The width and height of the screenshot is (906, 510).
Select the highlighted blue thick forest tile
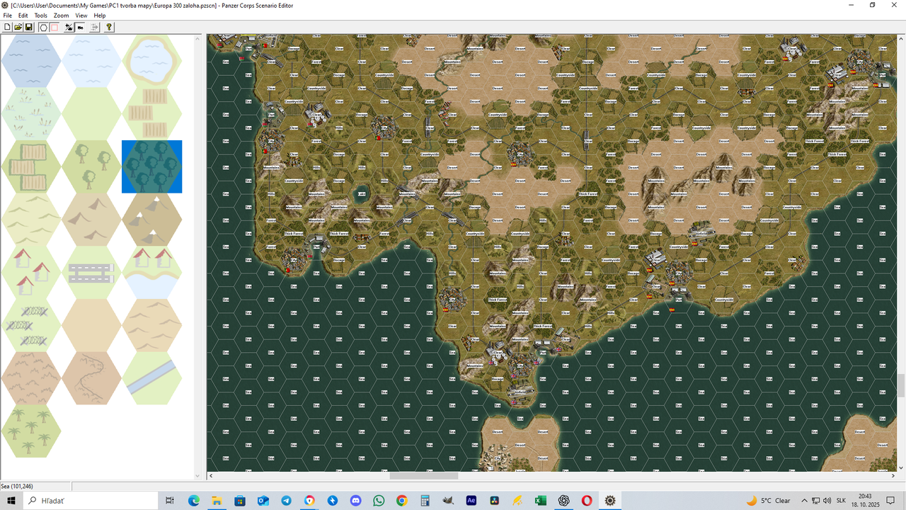152,166
